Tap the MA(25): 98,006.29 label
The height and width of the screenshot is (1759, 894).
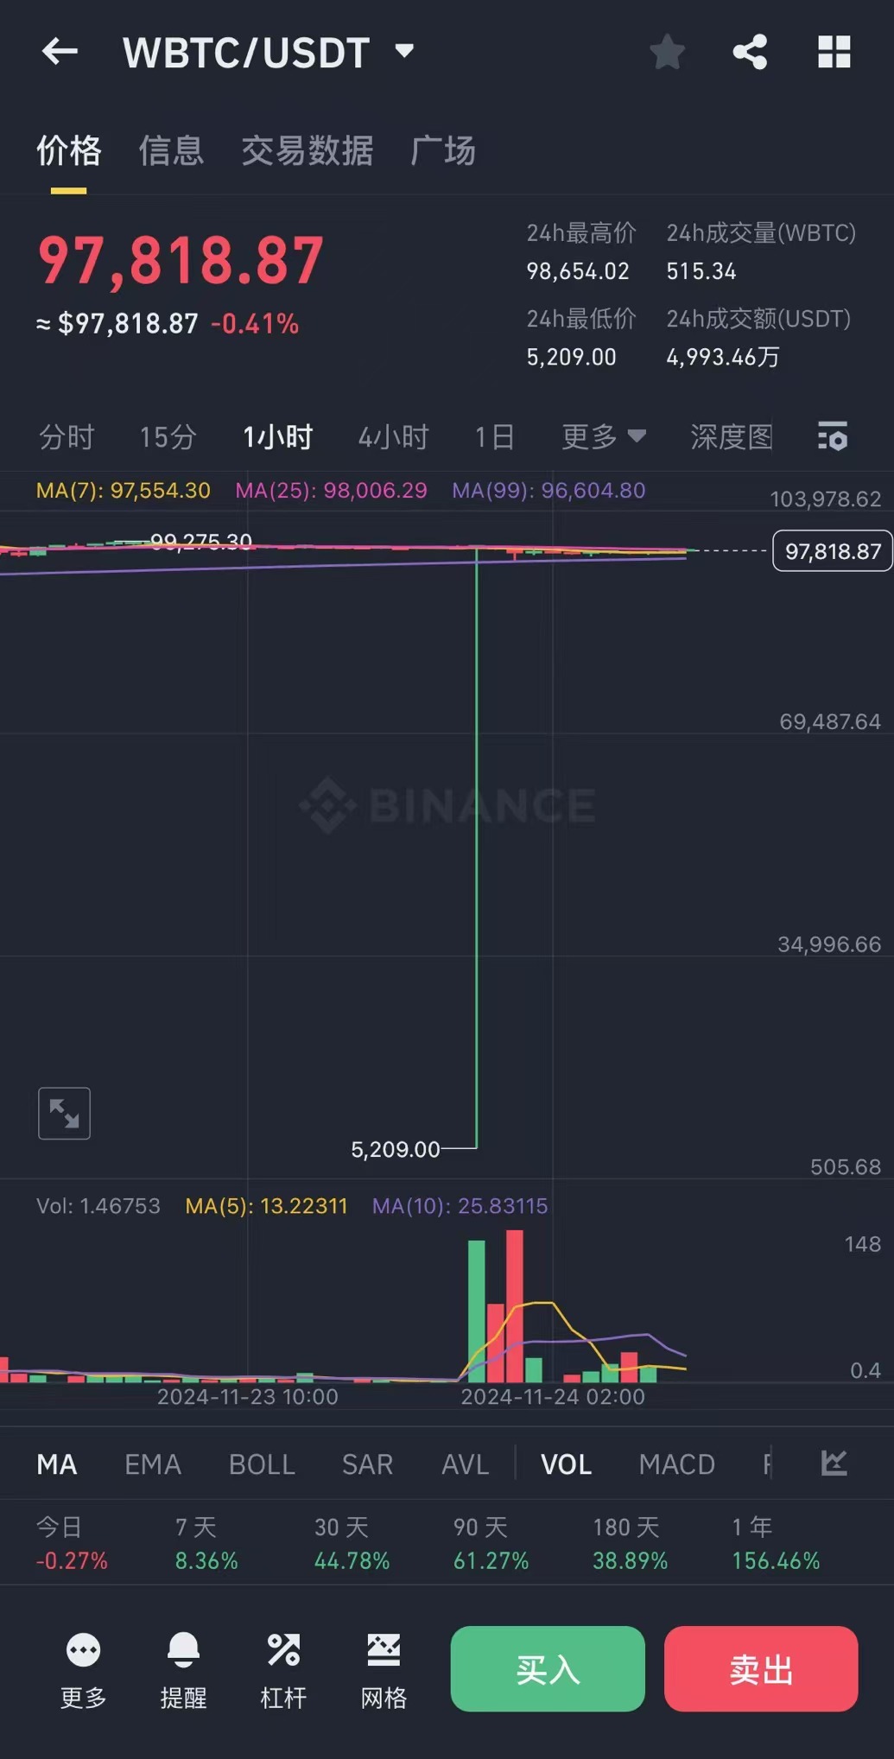(x=332, y=491)
